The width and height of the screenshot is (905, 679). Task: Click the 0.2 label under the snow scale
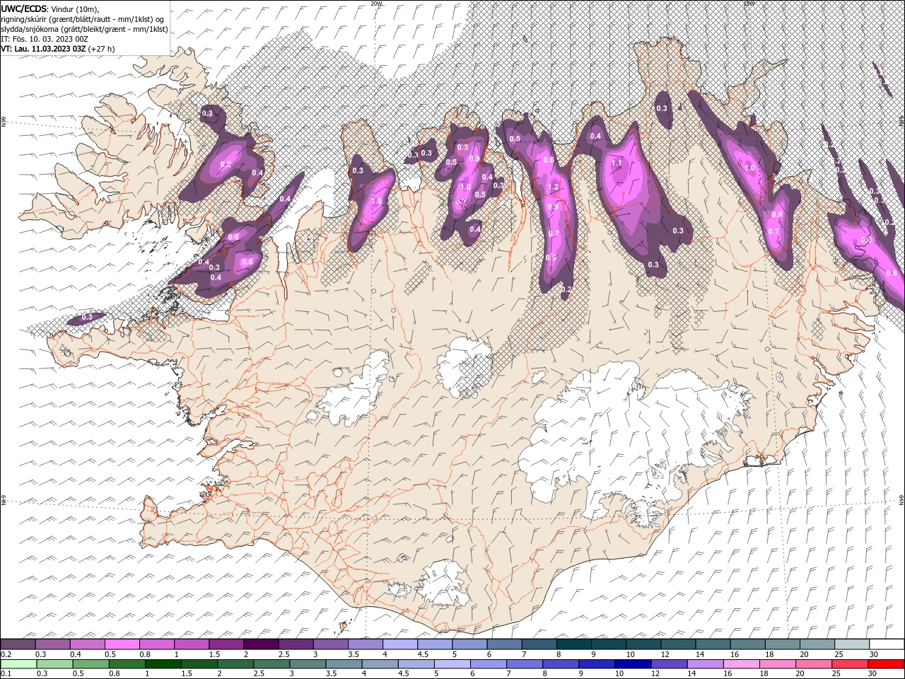[5, 654]
